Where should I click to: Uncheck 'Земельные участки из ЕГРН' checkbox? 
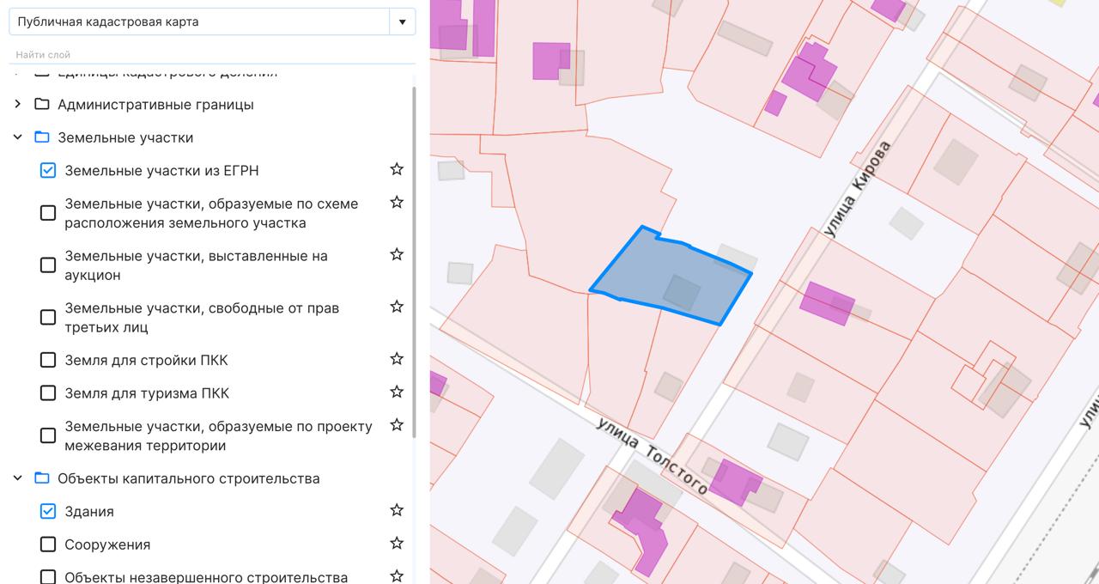click(x=48, y=171)
